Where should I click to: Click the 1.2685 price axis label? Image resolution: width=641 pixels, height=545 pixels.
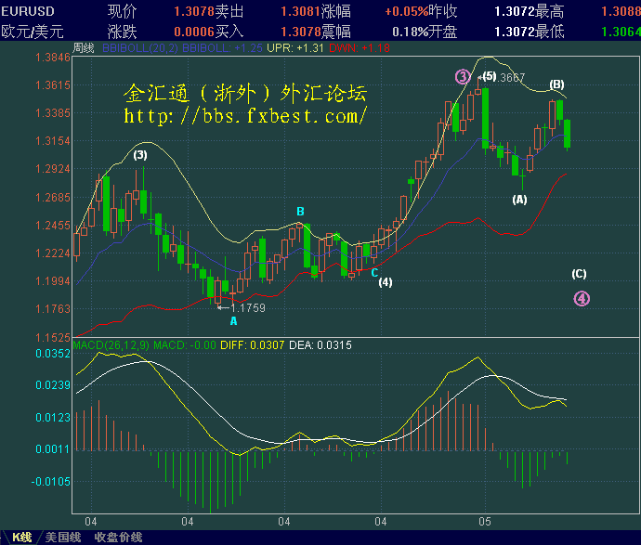[53, 198]
